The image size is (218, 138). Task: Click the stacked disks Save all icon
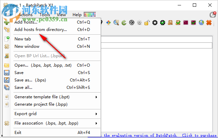tap(7, 88)
